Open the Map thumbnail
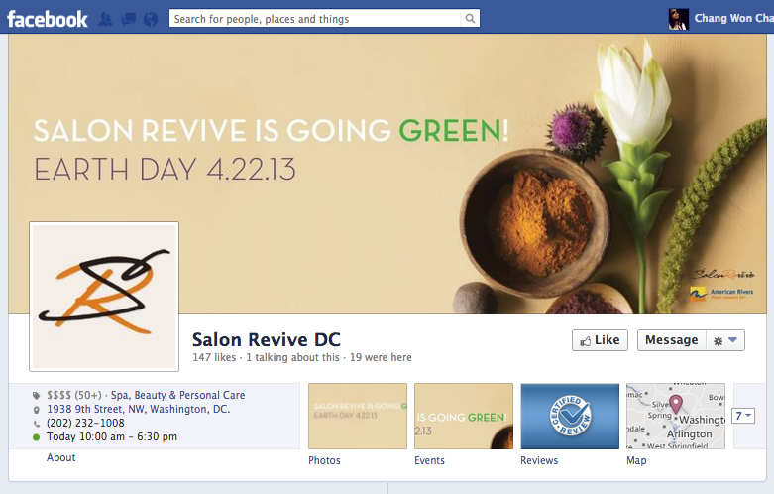 pyautogui.click(x=676, y=416)
